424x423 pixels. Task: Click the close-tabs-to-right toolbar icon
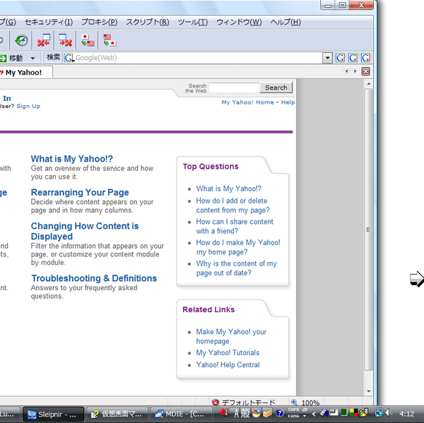pos(66,40)
